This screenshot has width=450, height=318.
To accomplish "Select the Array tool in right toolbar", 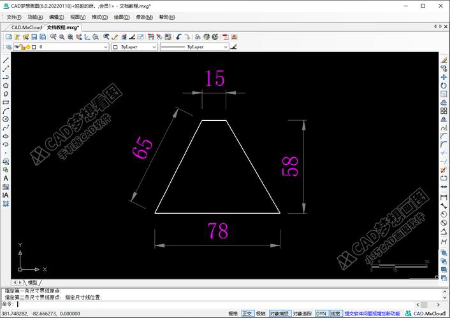I will pos(444,111).
